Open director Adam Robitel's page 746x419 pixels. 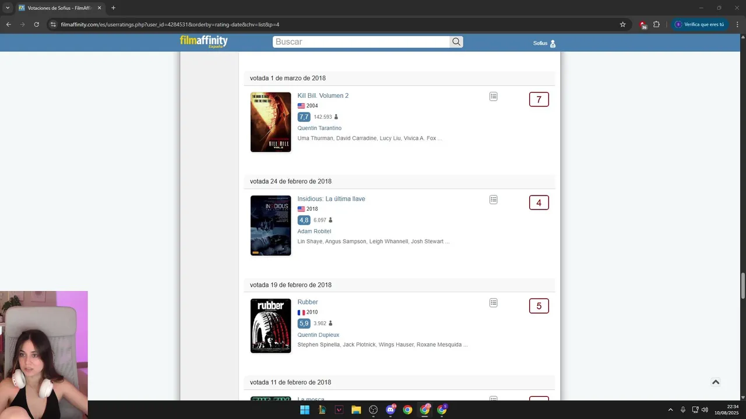click(314, 232)
